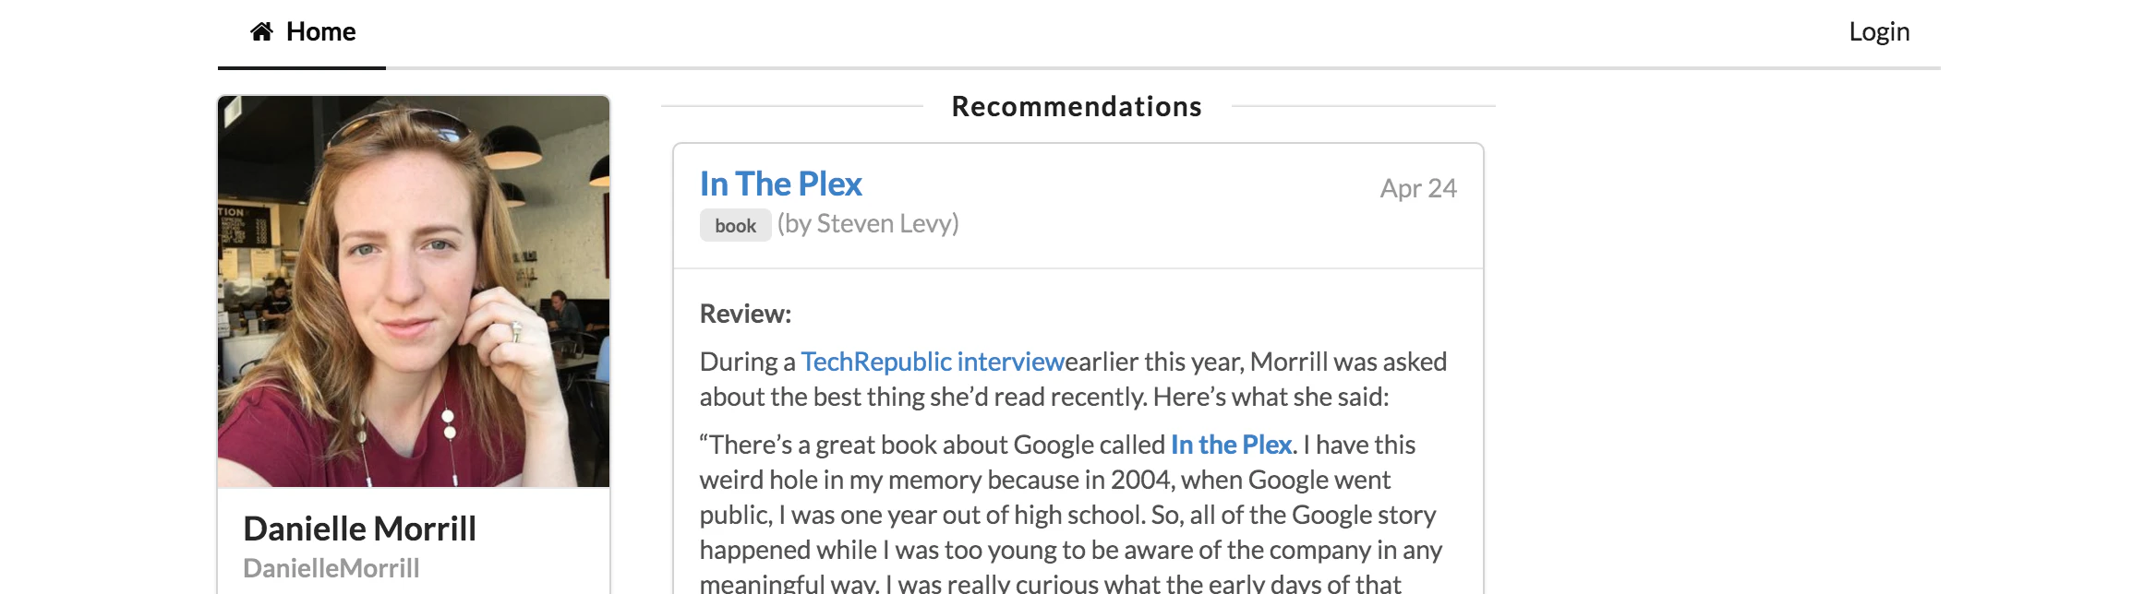Follow the bold In the Plex quote link
The width and height of the screenshot is (2144, 594).
click(1230, 445)
